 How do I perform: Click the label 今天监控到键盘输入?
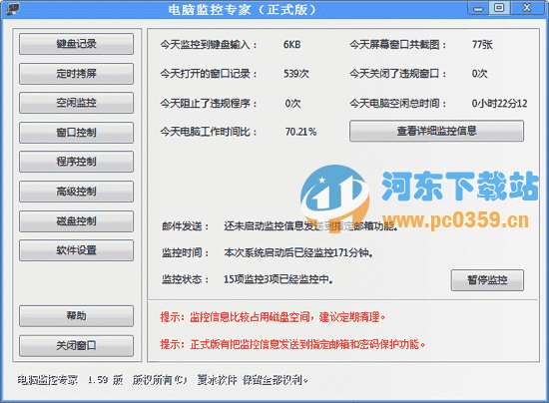tap(209, 45)
